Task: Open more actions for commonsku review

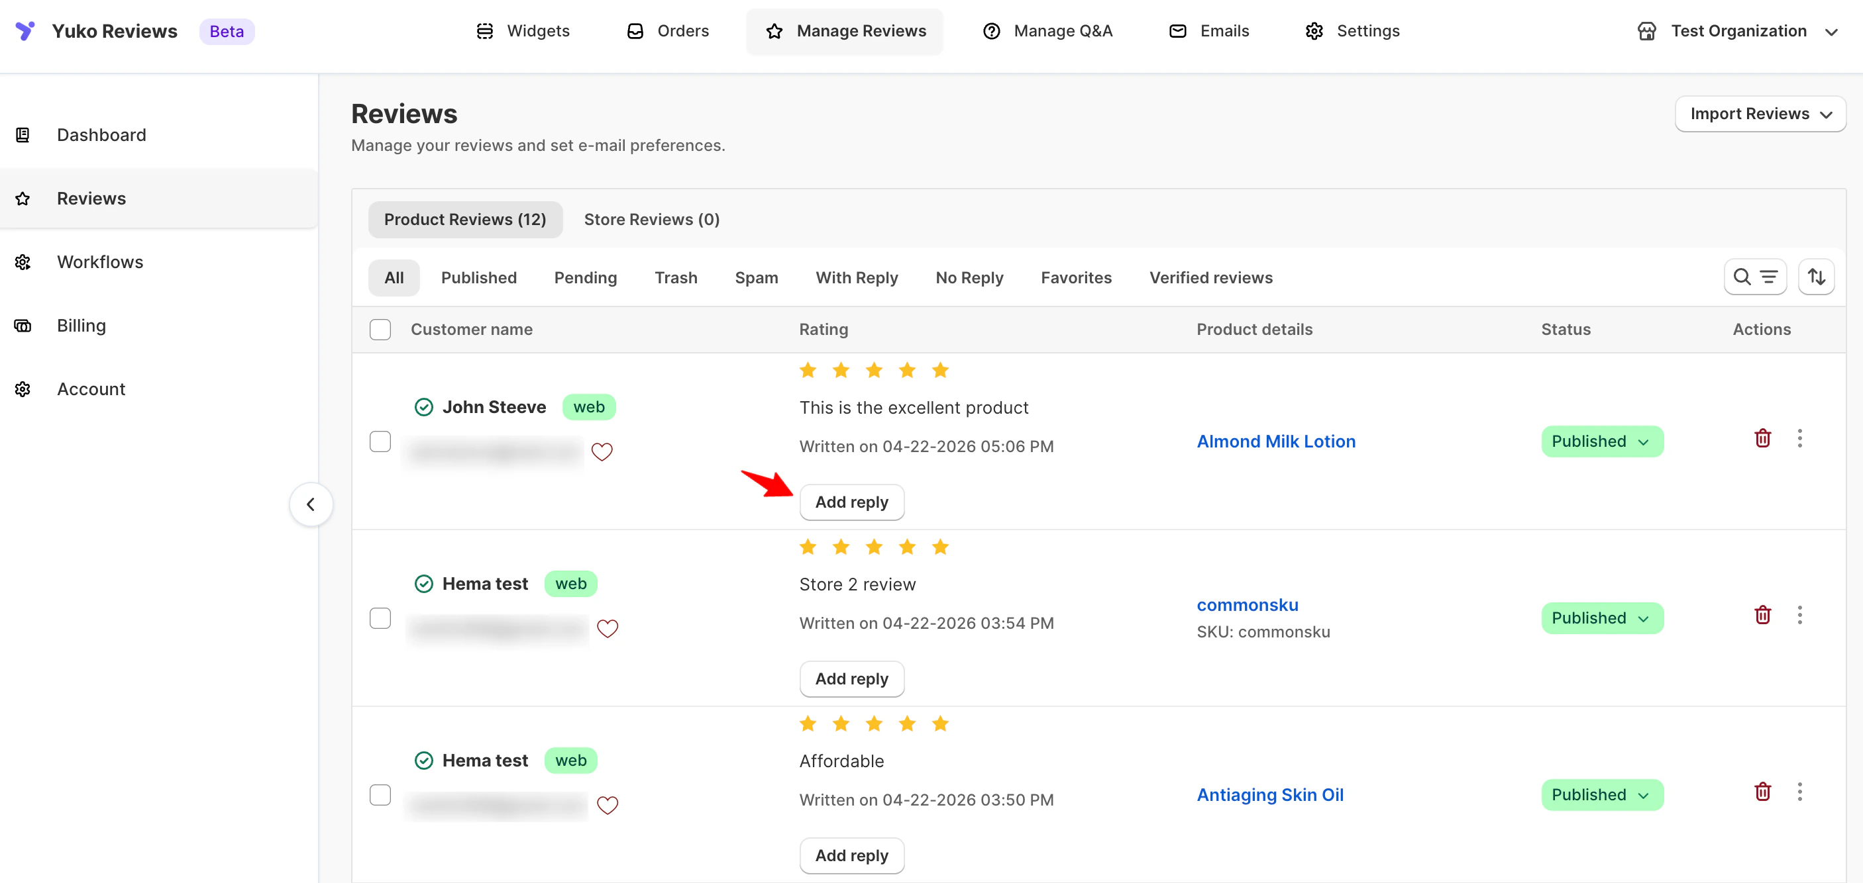Action: 1799,616
